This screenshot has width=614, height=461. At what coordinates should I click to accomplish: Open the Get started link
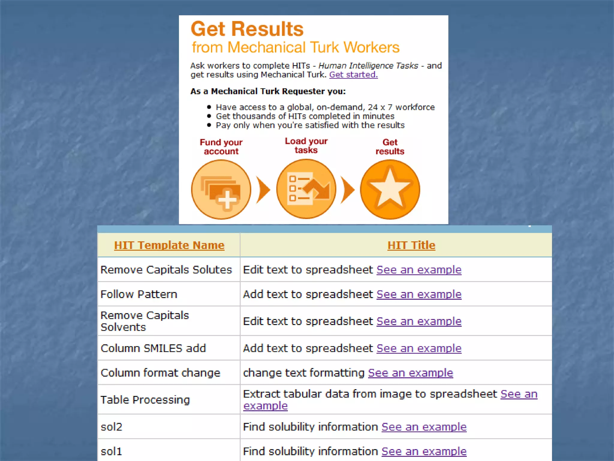(353, 74)
